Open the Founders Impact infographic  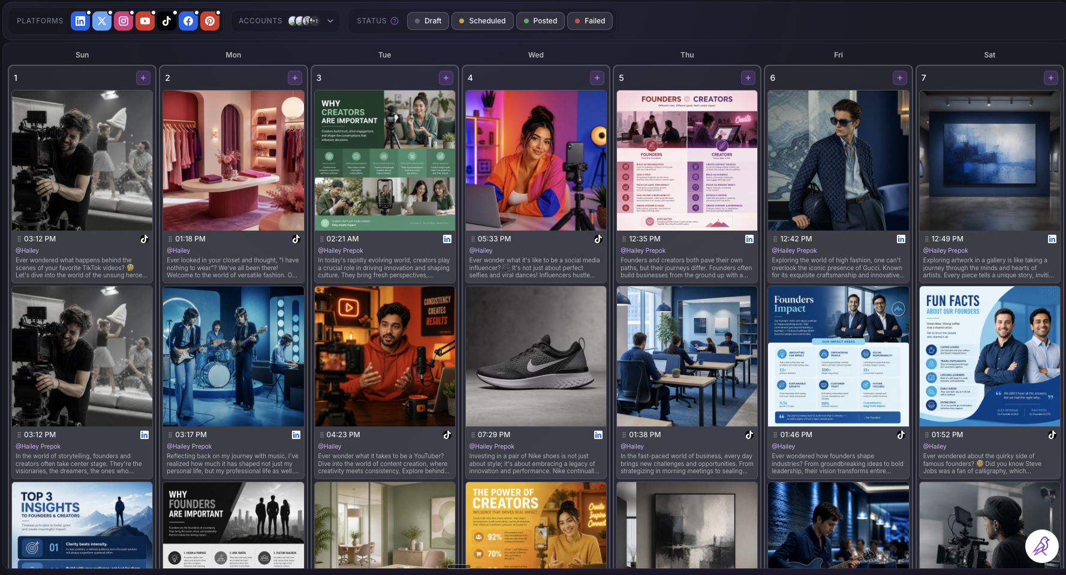pos(838,356)
